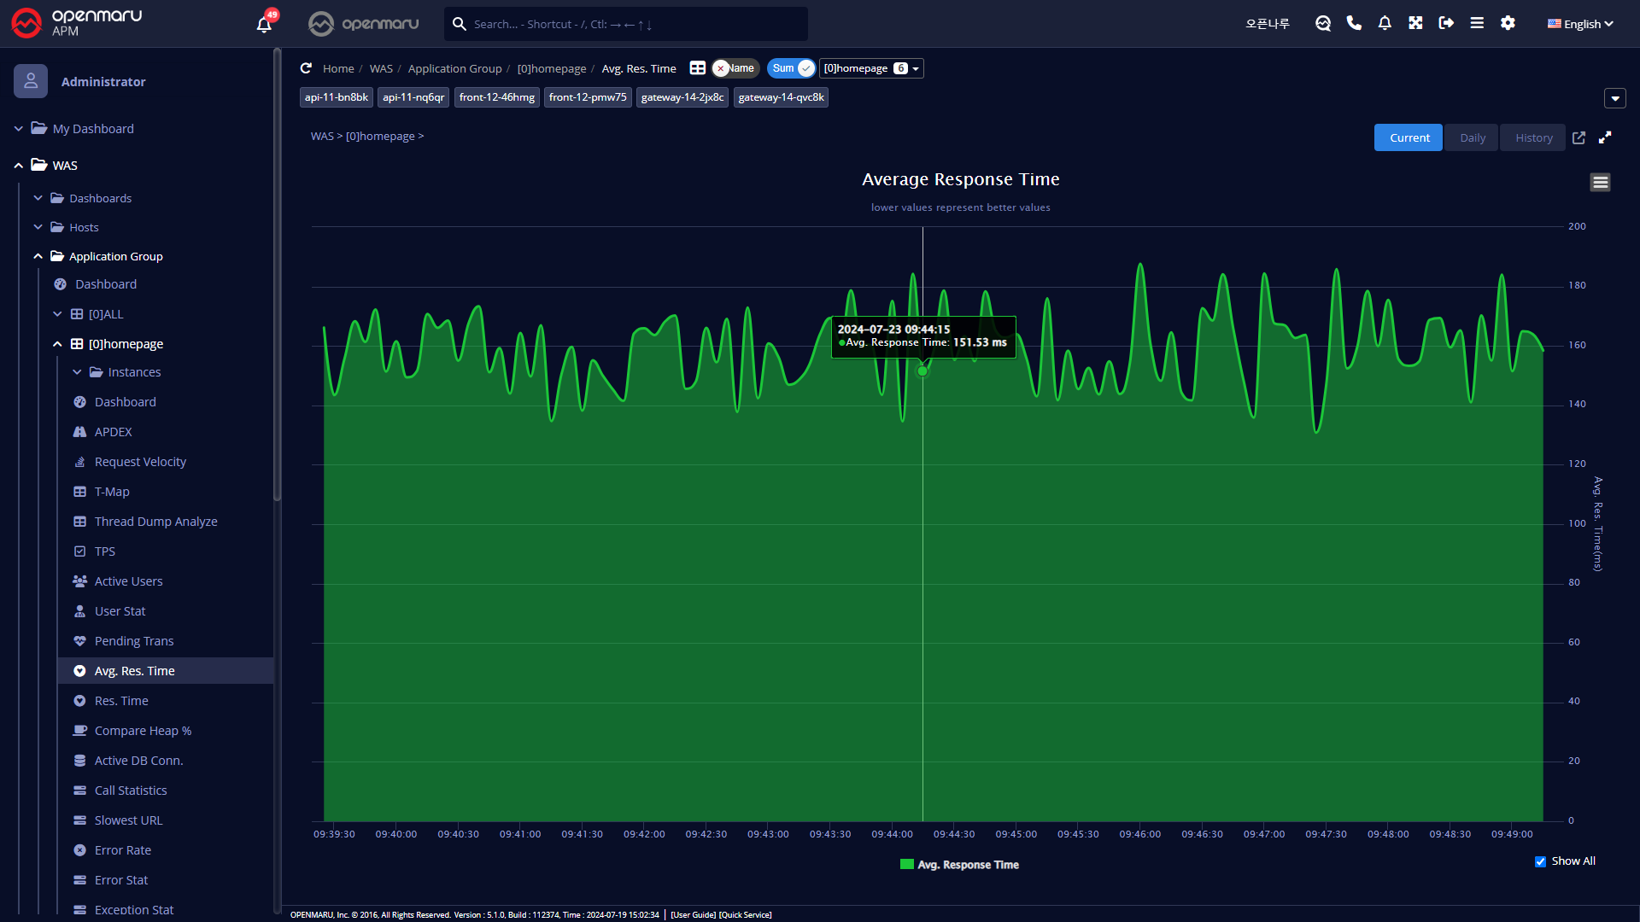Uncheck the Show All checkbox

(1540, 861)
